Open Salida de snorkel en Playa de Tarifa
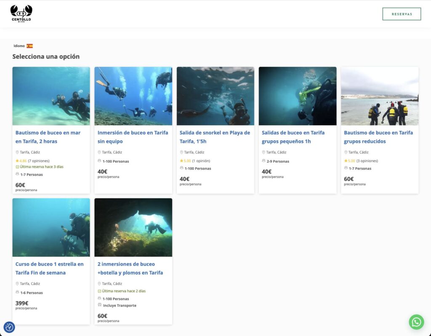431x336 pixels. [x=215, y=137]
